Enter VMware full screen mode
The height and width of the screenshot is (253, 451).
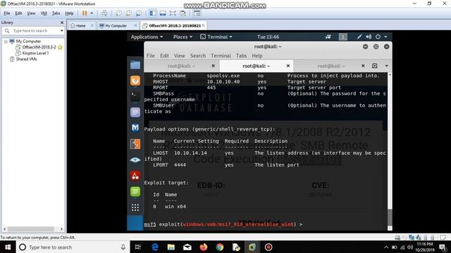pyautogui.click(x=173, y=13)
